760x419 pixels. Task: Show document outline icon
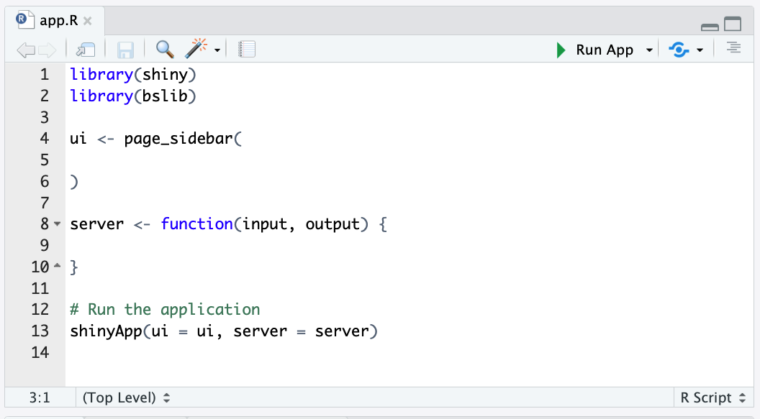[x=733, y=48]
